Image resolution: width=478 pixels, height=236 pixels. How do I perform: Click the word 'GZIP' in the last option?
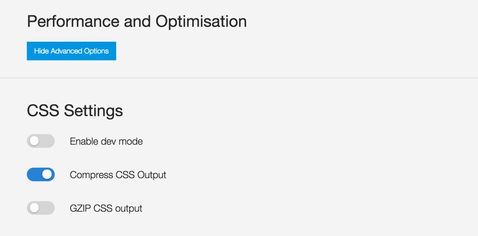tap(81, 209)
